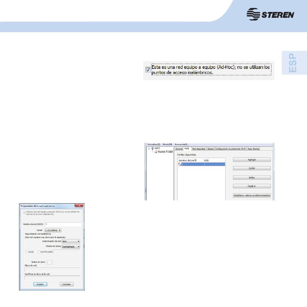Switch to the Easy Sharing tab
Viewport: 307px width, 307px height.
click(x=253, y=149)
